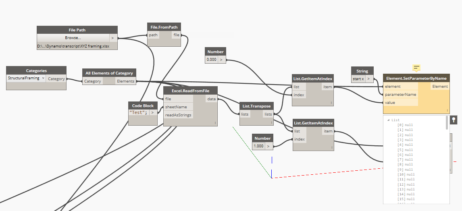This screenshot has height=211, width=462.
Task: Click the file input port on Excel.ReadFromFile
Action: coord(179,99)
